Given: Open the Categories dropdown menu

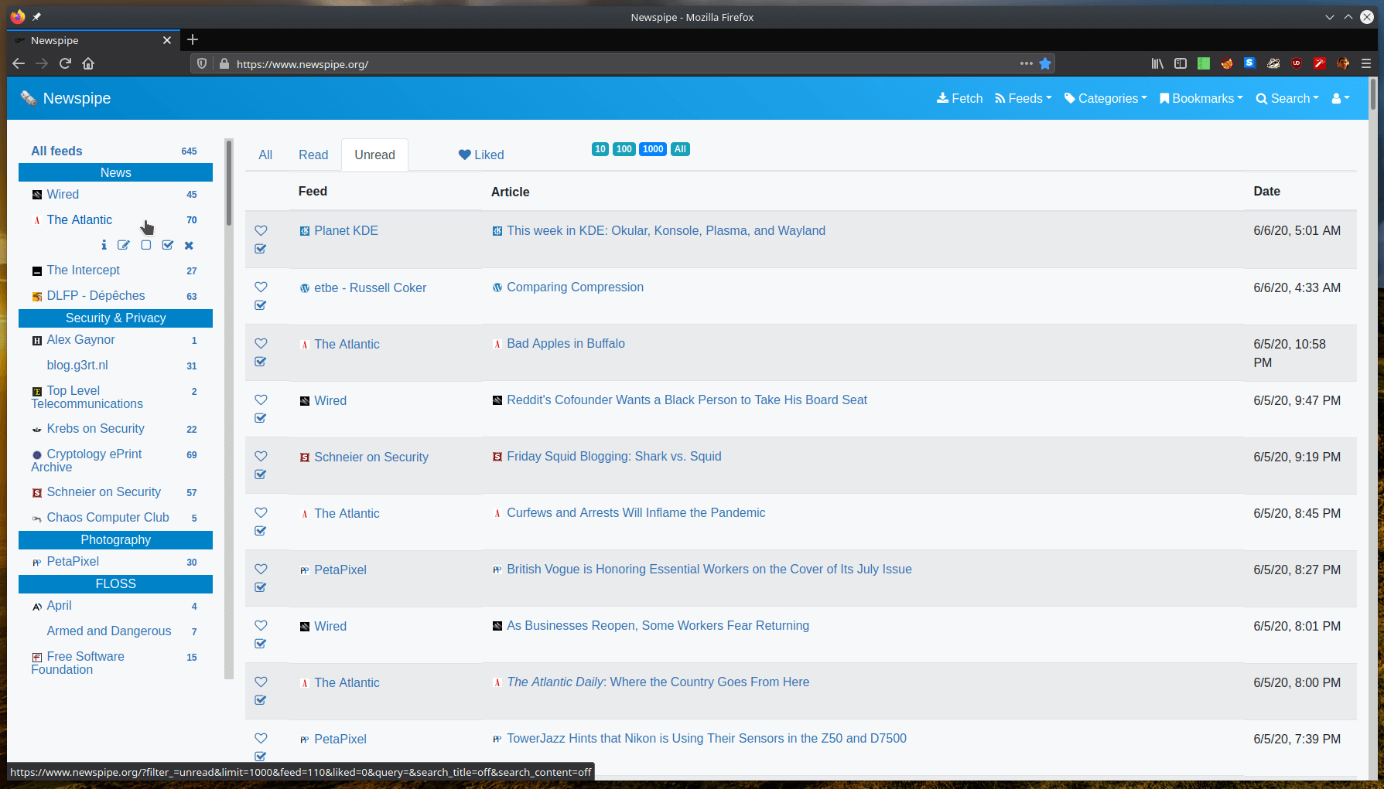Looking at the screenshot, I should click(x=1105, y=98).
